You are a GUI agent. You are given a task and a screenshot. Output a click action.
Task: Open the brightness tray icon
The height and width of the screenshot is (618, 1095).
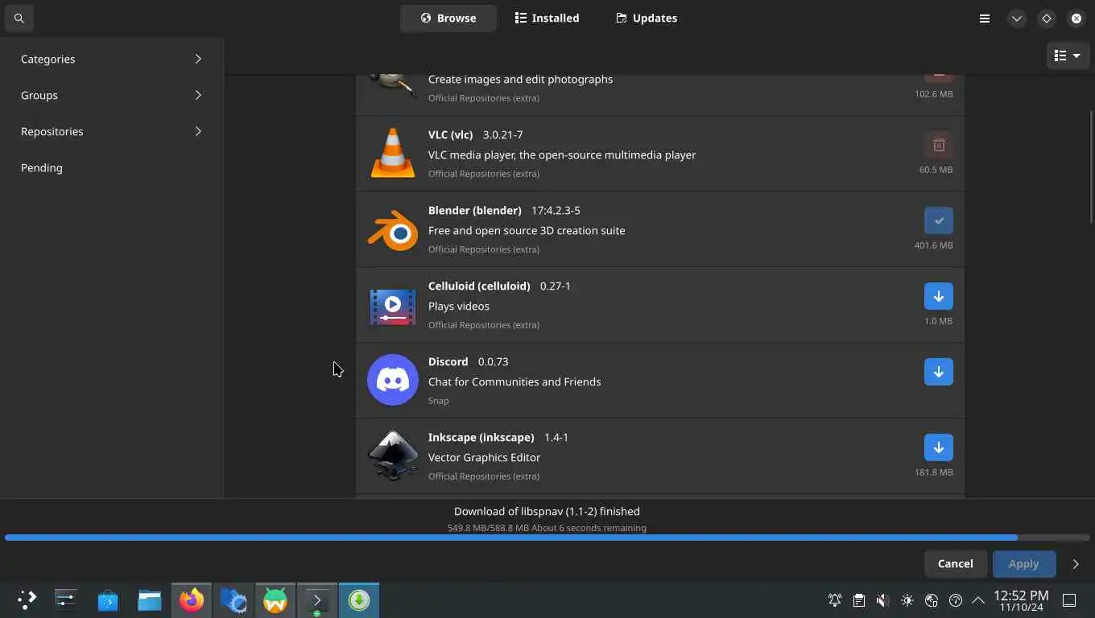pos(907,600)
